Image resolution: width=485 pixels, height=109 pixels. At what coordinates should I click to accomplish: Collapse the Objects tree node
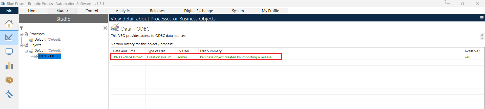click(x=22, y=45)
